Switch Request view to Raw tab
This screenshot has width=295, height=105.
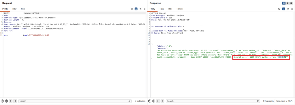(14, 9)
